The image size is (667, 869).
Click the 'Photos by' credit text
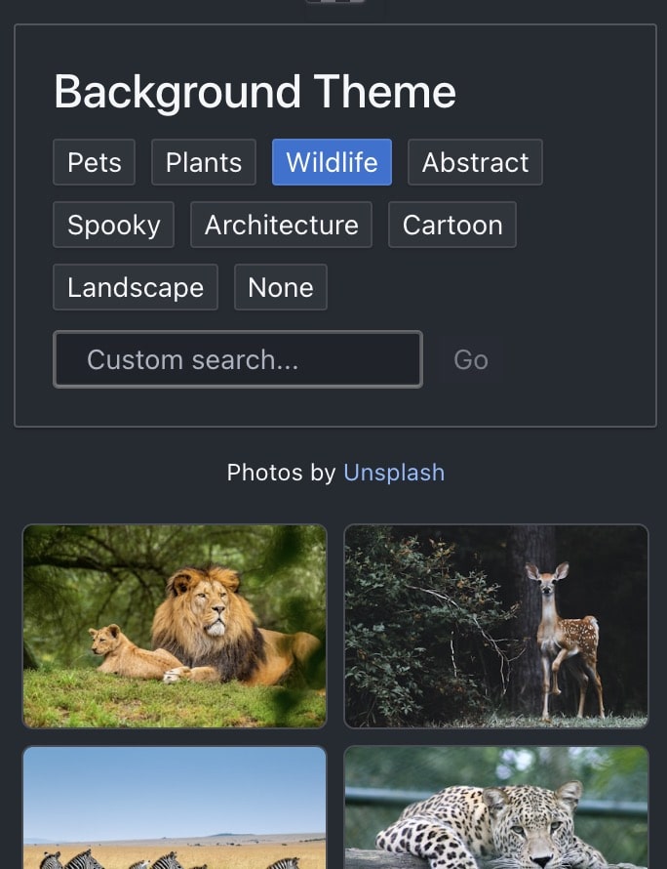click(x=281, y=473)
